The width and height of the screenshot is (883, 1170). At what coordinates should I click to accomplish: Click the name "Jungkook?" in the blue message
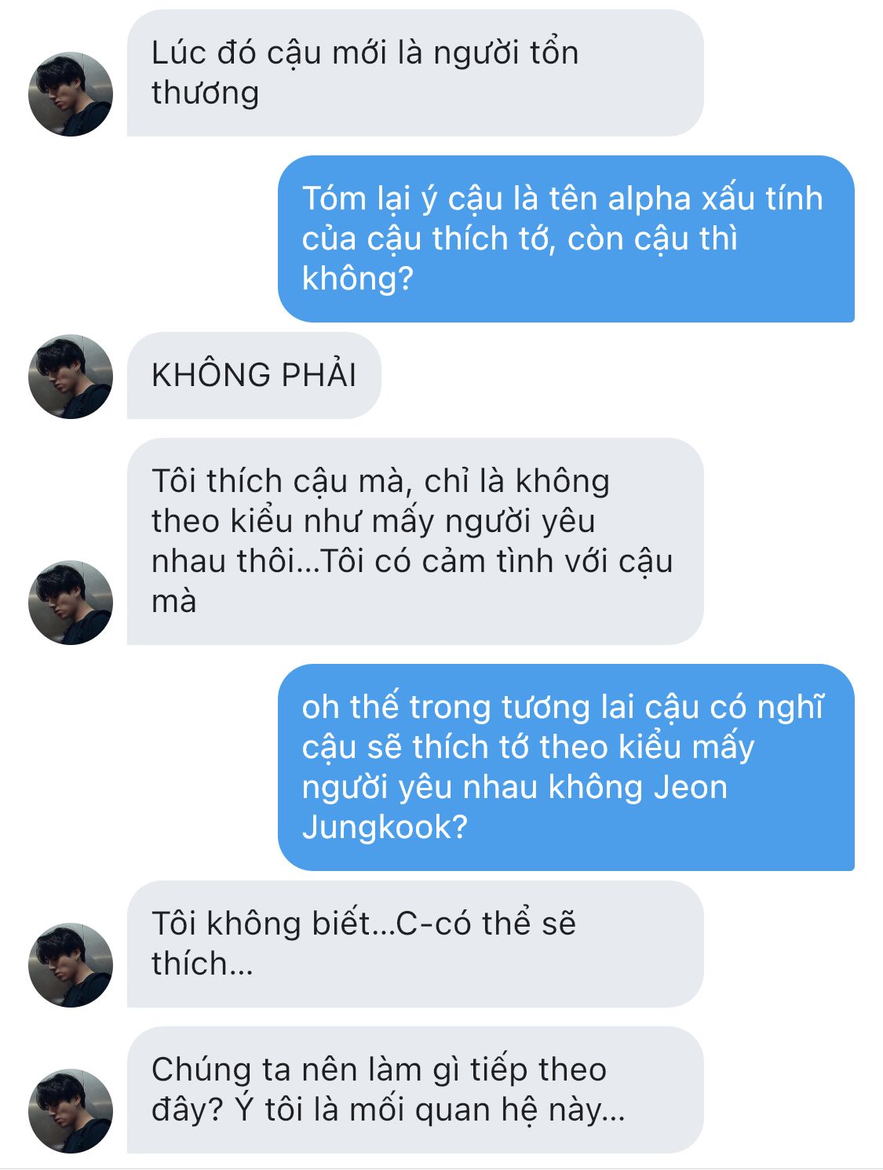[x=385, y=827]
